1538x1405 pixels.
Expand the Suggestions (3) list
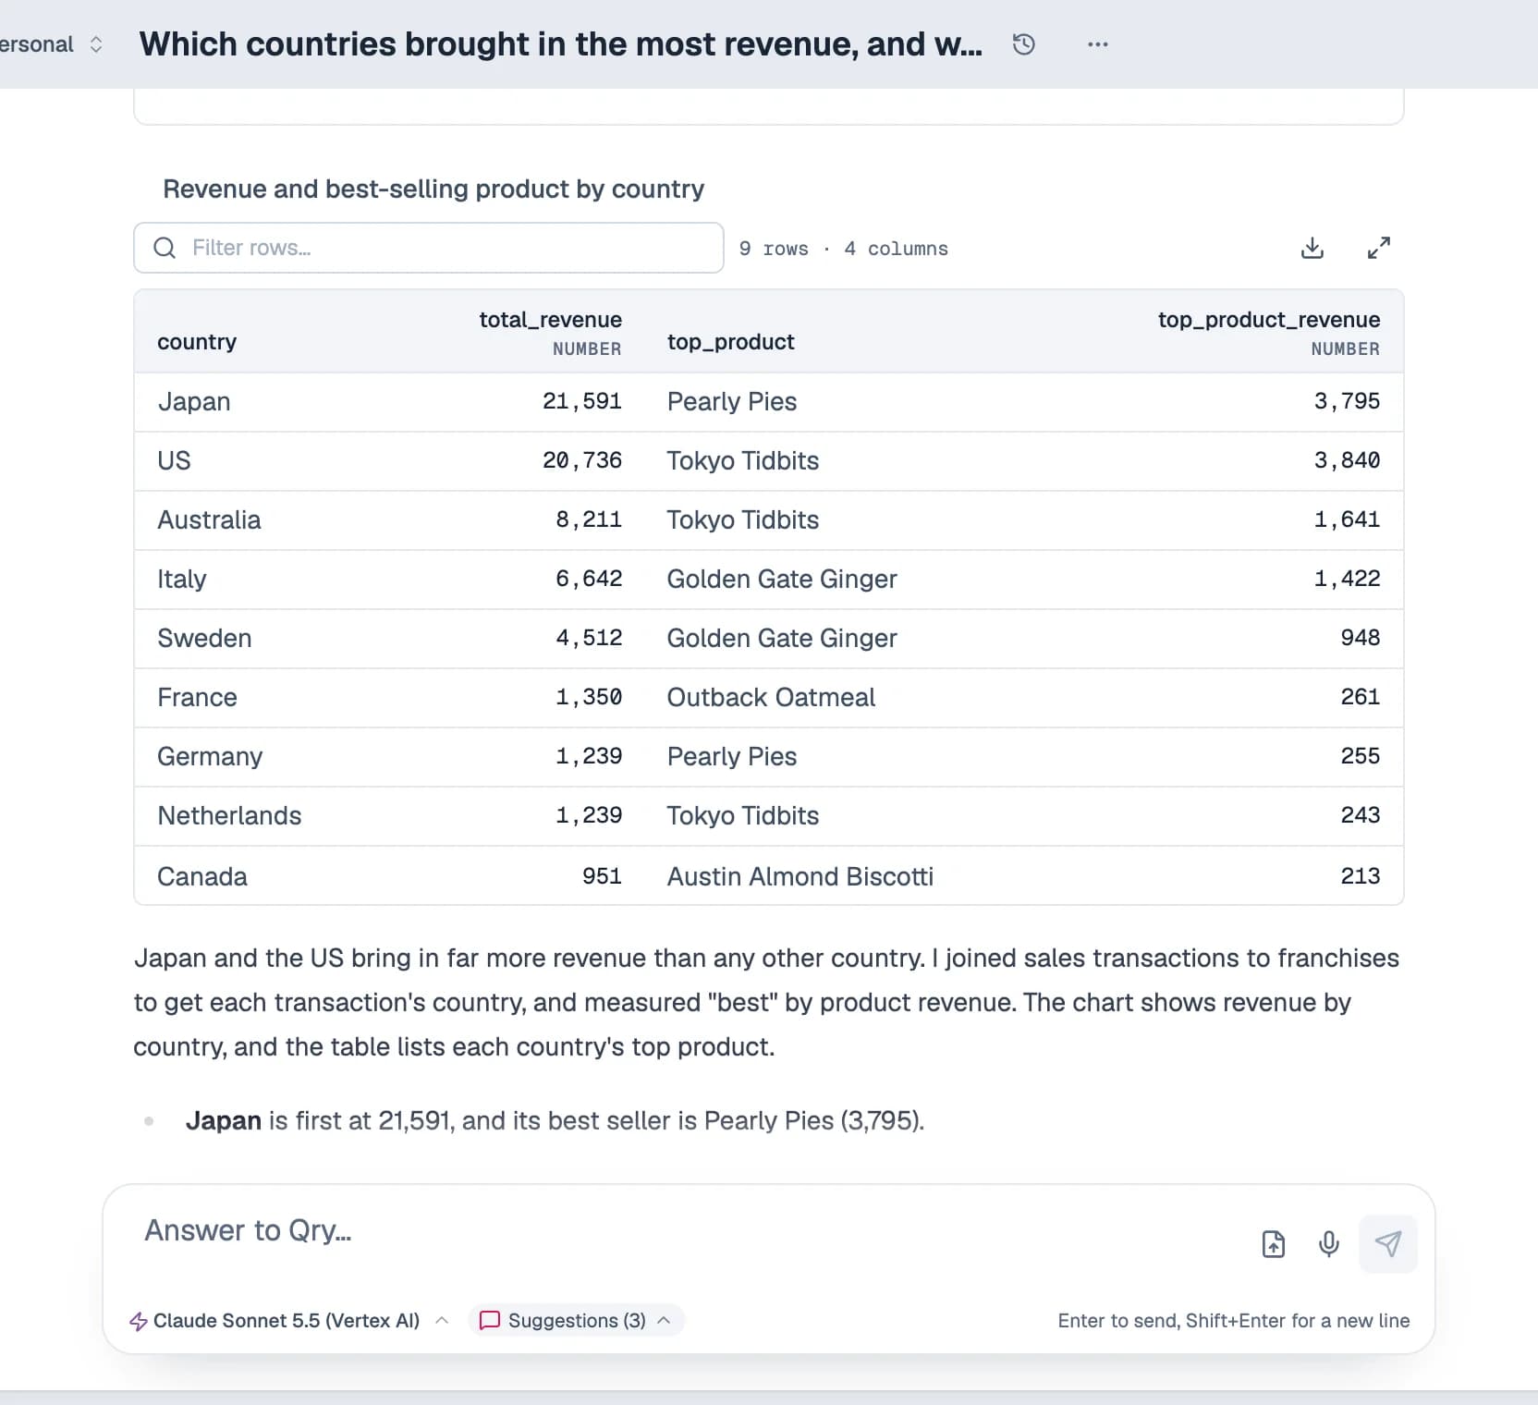(x=576, y=1321)
